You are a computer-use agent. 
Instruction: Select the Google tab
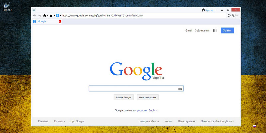[47, 22]
